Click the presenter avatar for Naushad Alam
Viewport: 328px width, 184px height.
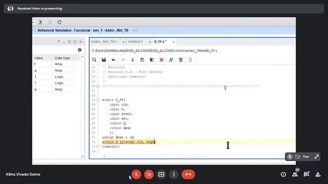click(x=10, y=9)
